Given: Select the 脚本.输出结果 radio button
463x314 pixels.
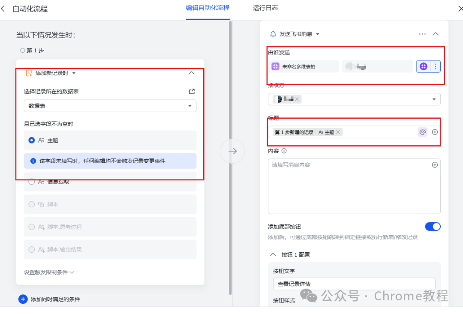Looking at the screenshot, I should click(32, 250).
